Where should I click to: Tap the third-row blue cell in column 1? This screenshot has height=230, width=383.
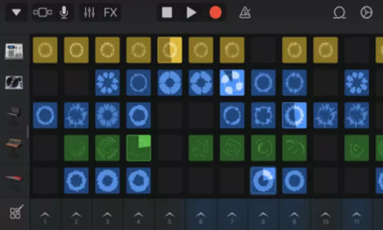pyautogui.click(x=45, y=116)
